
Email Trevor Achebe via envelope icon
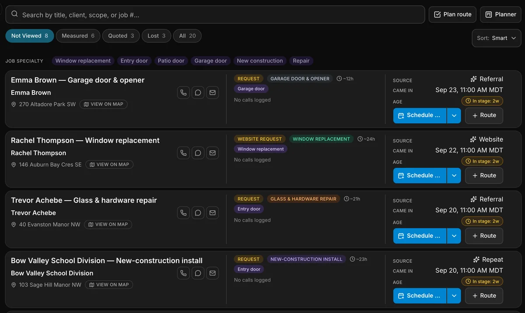213,213
